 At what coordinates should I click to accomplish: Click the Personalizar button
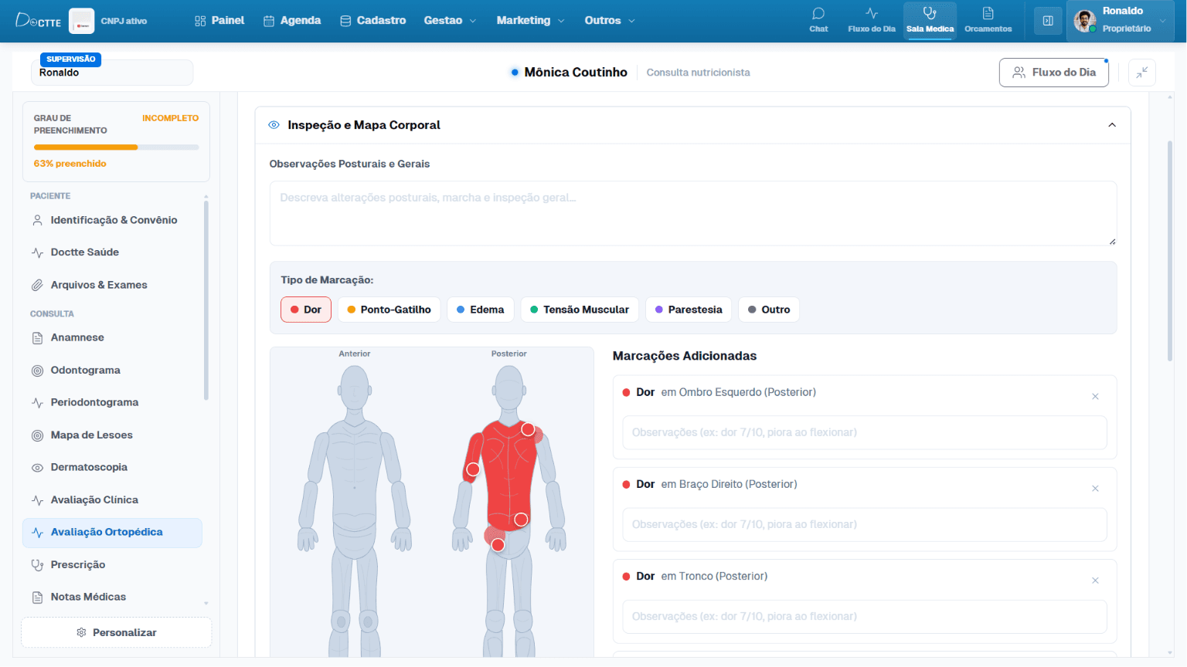point(116,632)
